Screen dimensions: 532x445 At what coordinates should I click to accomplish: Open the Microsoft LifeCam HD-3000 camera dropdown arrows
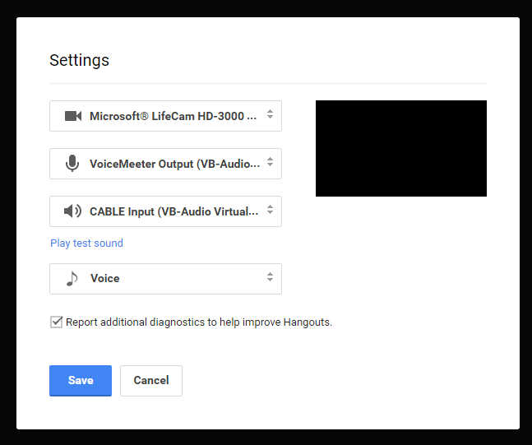tap(270, 114)
